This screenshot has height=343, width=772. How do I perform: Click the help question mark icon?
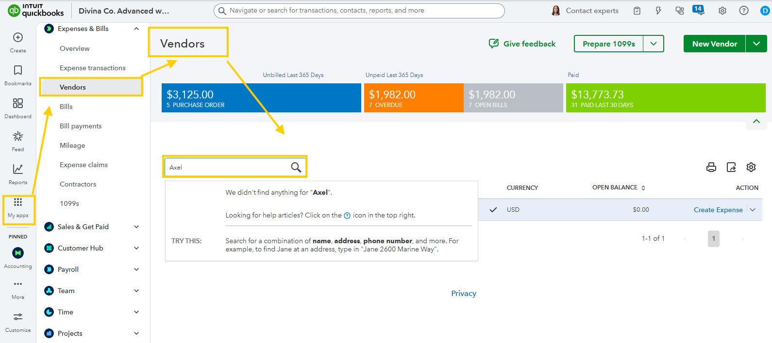744,11
